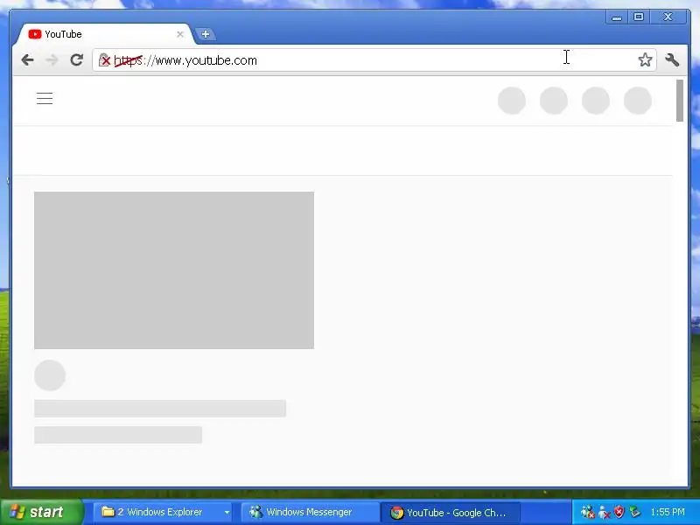The width and height of the screenshot is (700, 525).
Task: Click the broken HTTPS lock icon
Action: tap(104, 59)
